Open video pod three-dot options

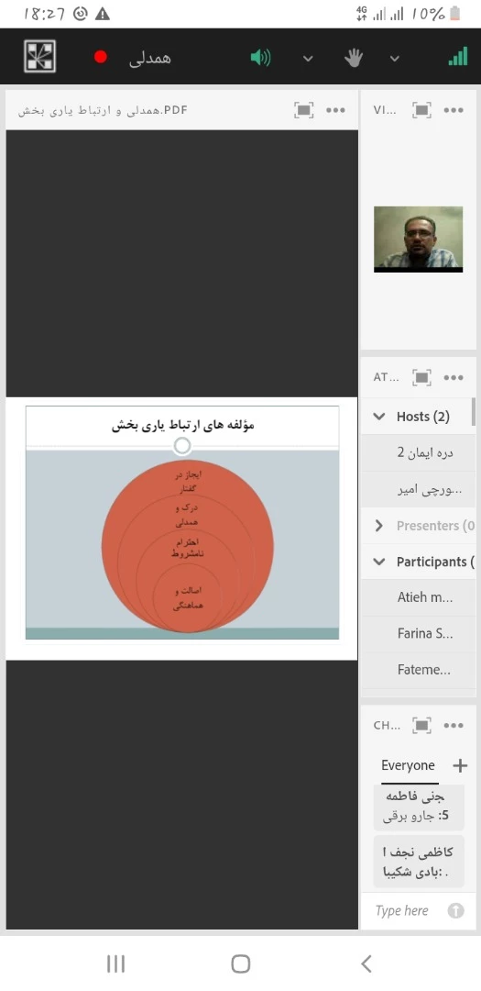pos(454,110)
